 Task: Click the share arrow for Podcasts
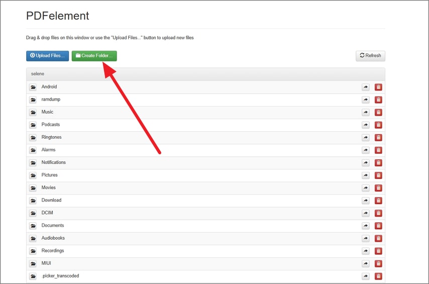pyautogui.click(x=366, y=125)
